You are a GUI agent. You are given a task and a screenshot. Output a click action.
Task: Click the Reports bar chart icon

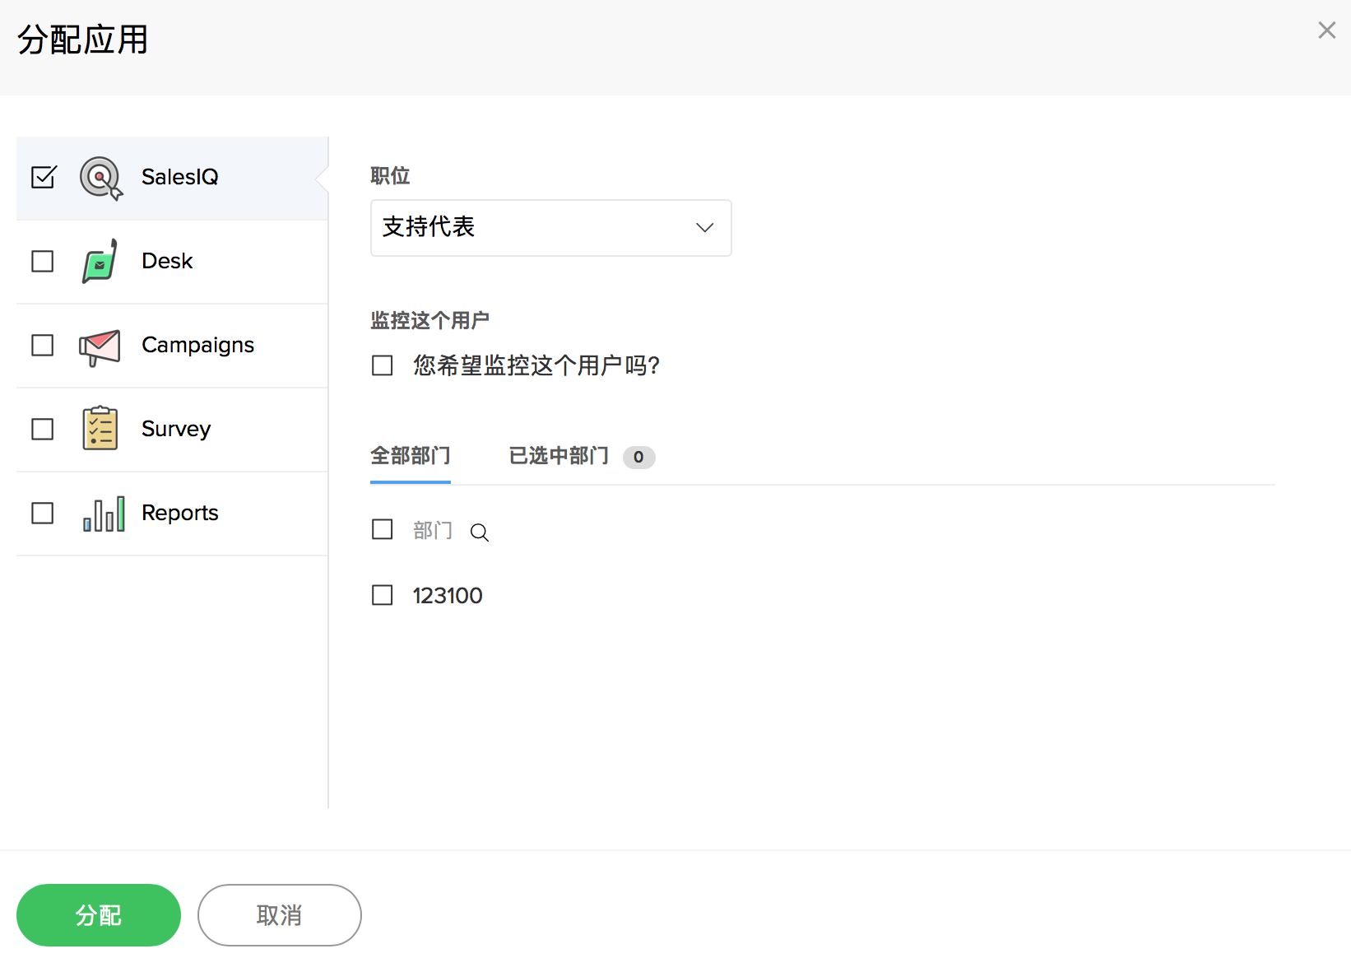(x=104, y=514)
